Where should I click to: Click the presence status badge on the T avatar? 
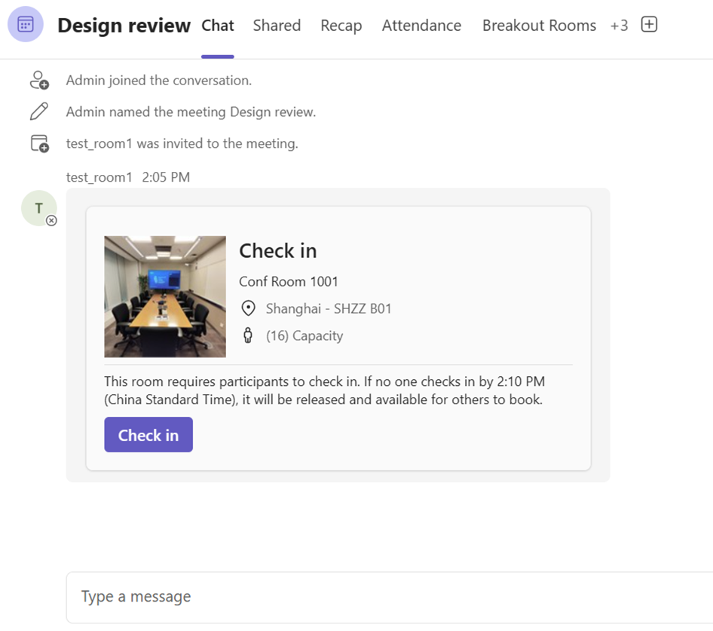pyautogui.click(x=51, y=221)
